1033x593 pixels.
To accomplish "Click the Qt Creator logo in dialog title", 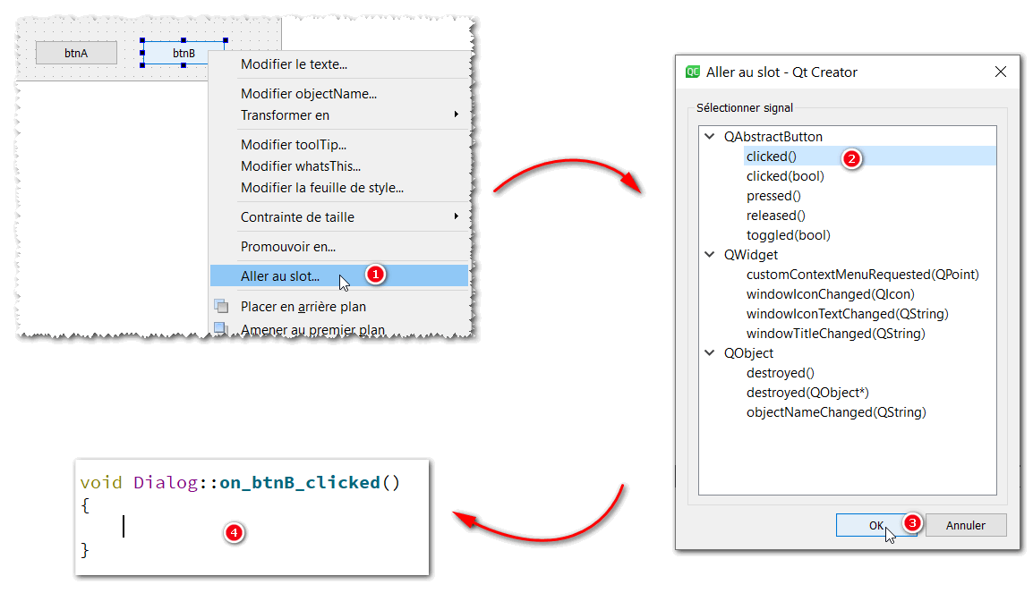I will coord(692,72).
